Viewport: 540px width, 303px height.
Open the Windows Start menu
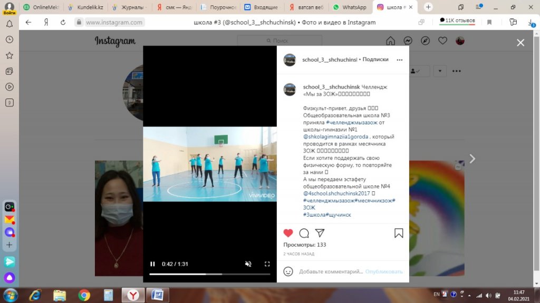click(x=11, y=296)
